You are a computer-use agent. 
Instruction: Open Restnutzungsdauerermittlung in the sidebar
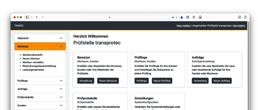click(x=39, y=66)
